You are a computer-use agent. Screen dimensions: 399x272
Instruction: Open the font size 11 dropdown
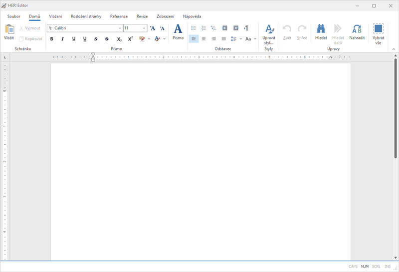pos(144,28)
